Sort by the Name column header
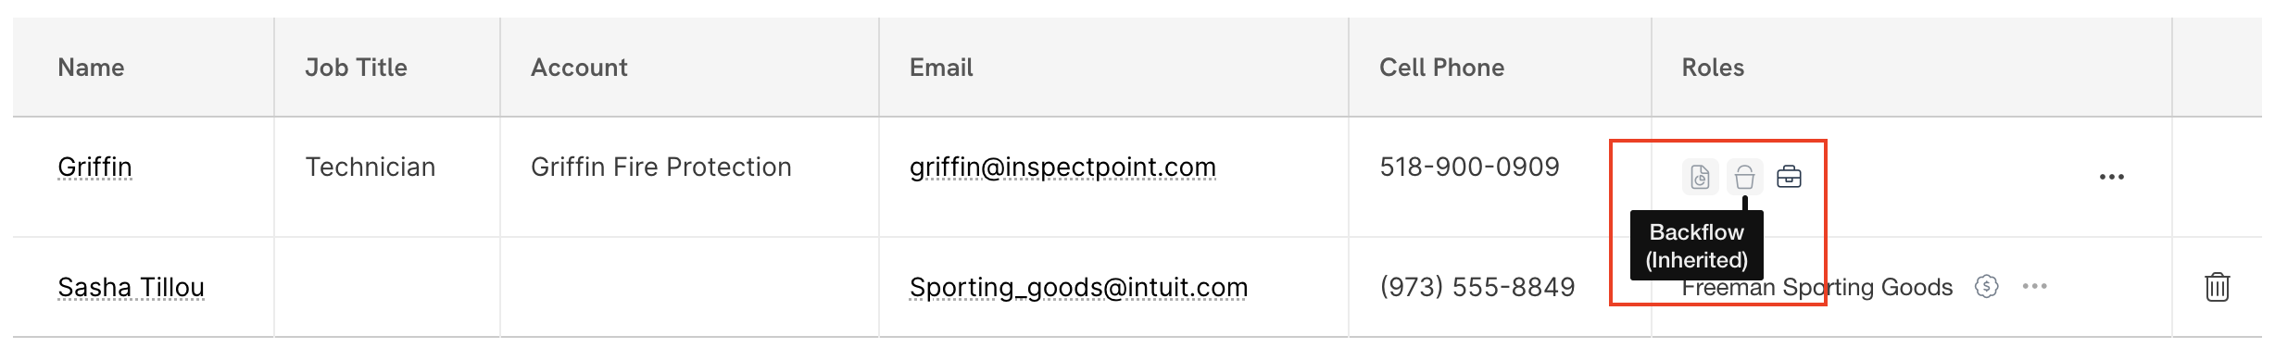The height and width of the screenshot is (348, 2275). (91, 68)
